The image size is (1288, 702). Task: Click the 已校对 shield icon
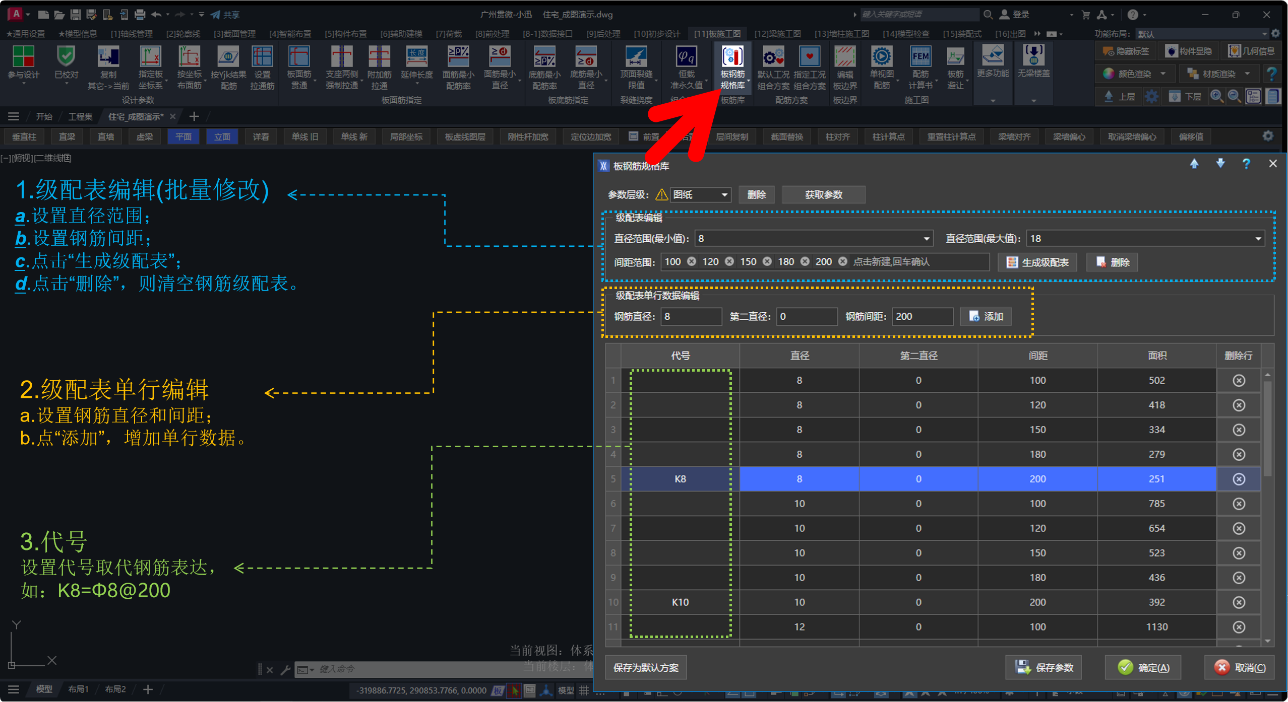pyautogui.click(x=66, y=62)
